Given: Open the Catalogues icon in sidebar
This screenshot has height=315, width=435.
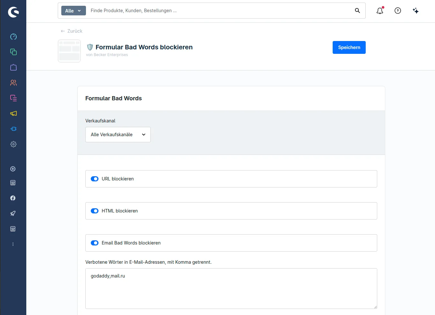Looking at the screenshot, I should (x=13, y=52).
